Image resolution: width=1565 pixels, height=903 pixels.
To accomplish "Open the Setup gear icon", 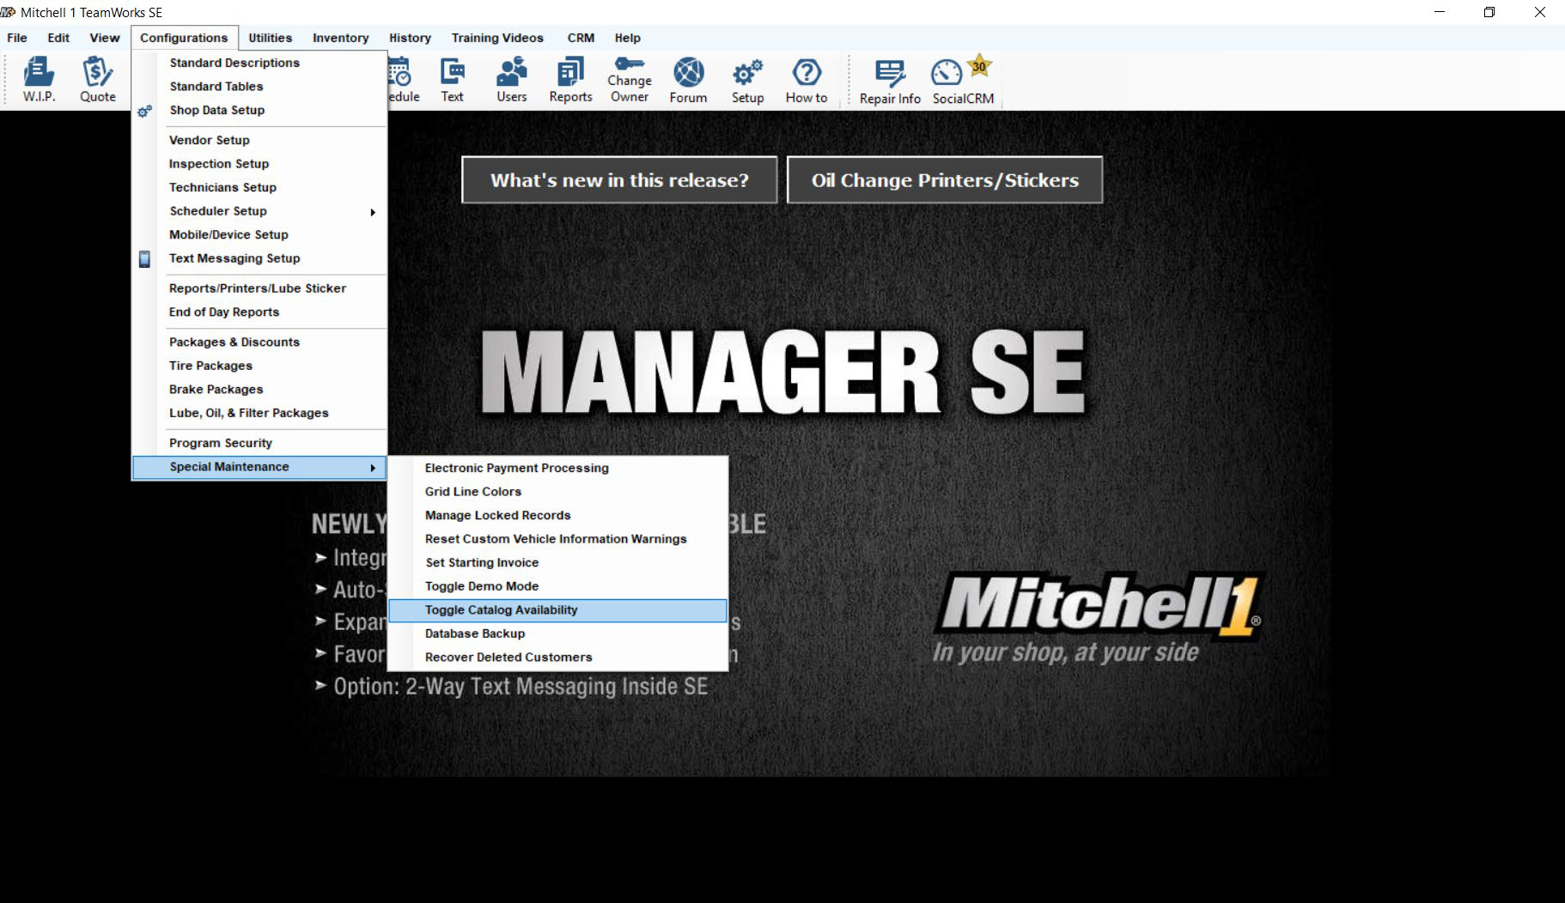I will pos(746,79).
